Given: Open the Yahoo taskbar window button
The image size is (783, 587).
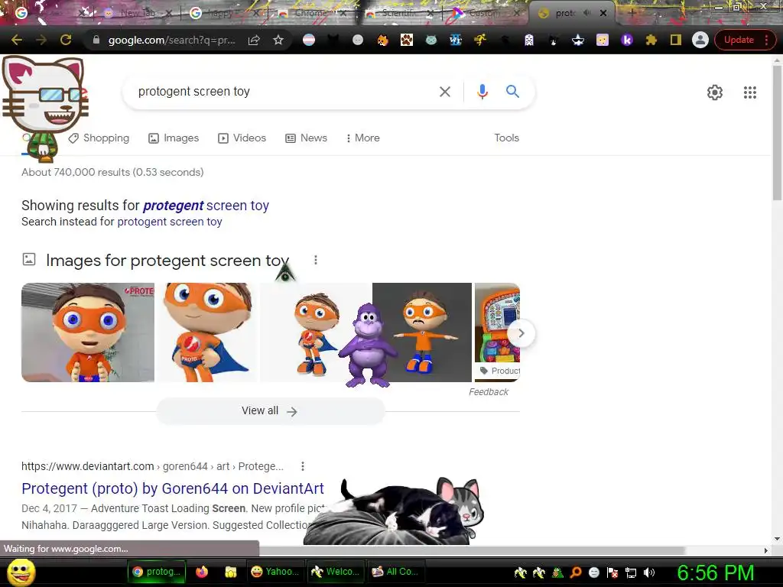Looking at the screenshot, I should 275,572.
